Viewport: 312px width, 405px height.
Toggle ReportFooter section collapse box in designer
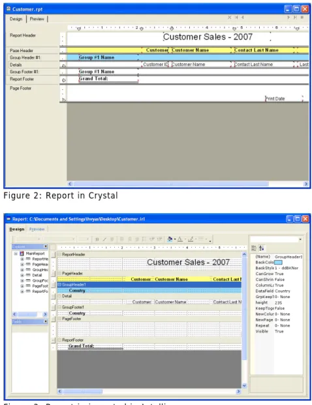point(59,340)
